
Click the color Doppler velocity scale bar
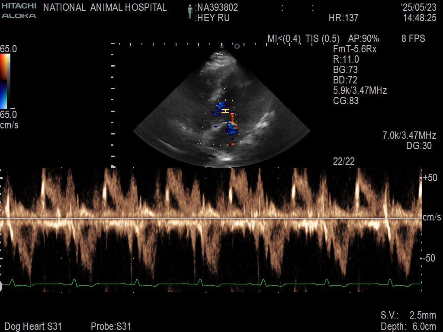pyautogui.click(x=4, y=81)
